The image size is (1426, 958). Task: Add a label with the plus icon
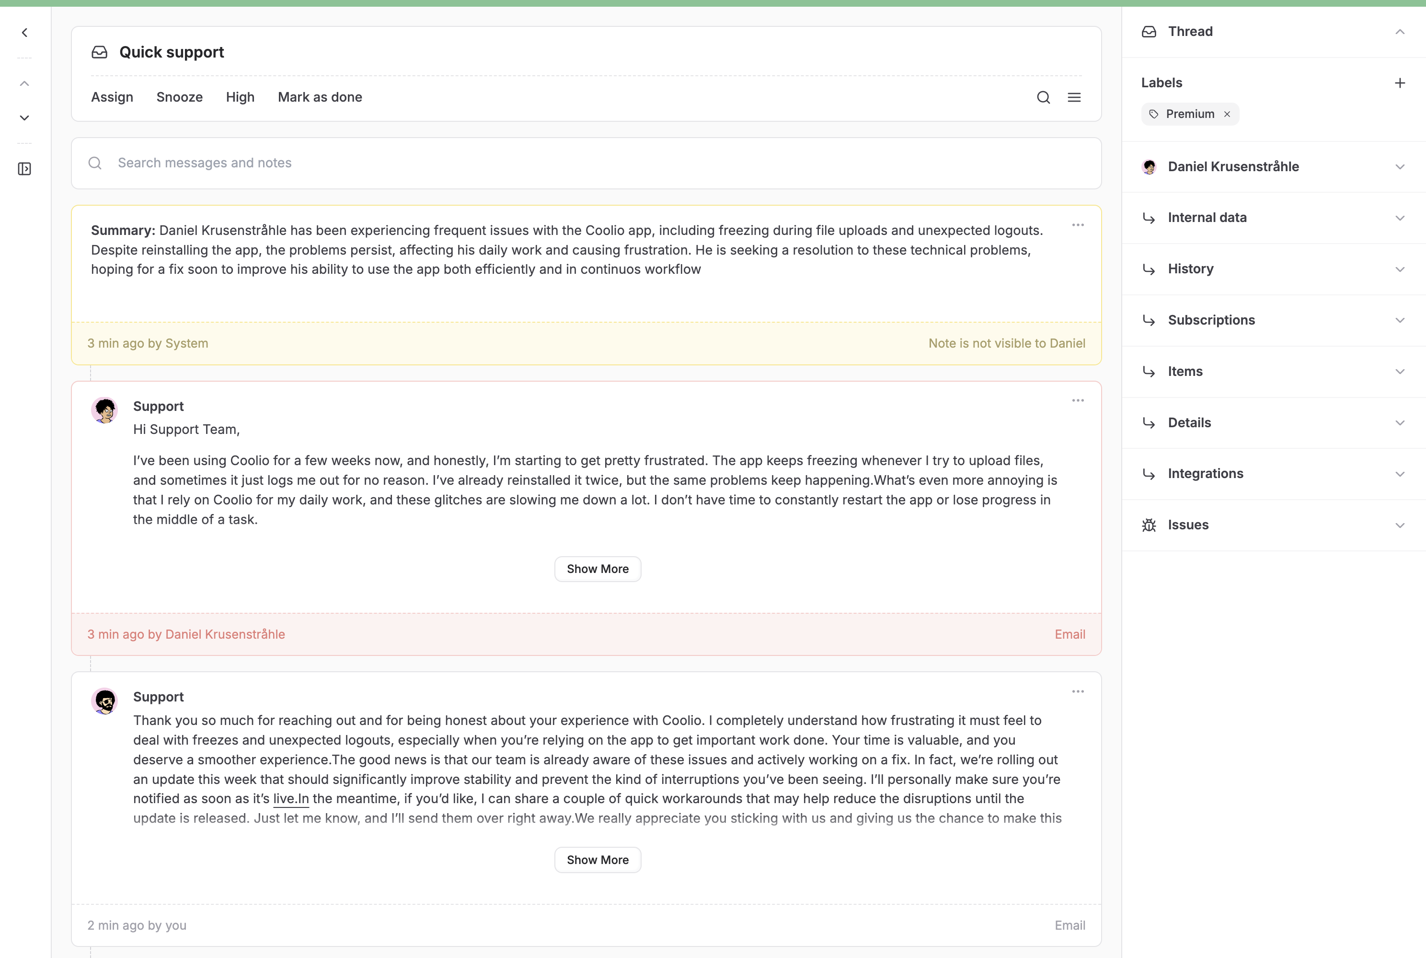[1400, 82]
